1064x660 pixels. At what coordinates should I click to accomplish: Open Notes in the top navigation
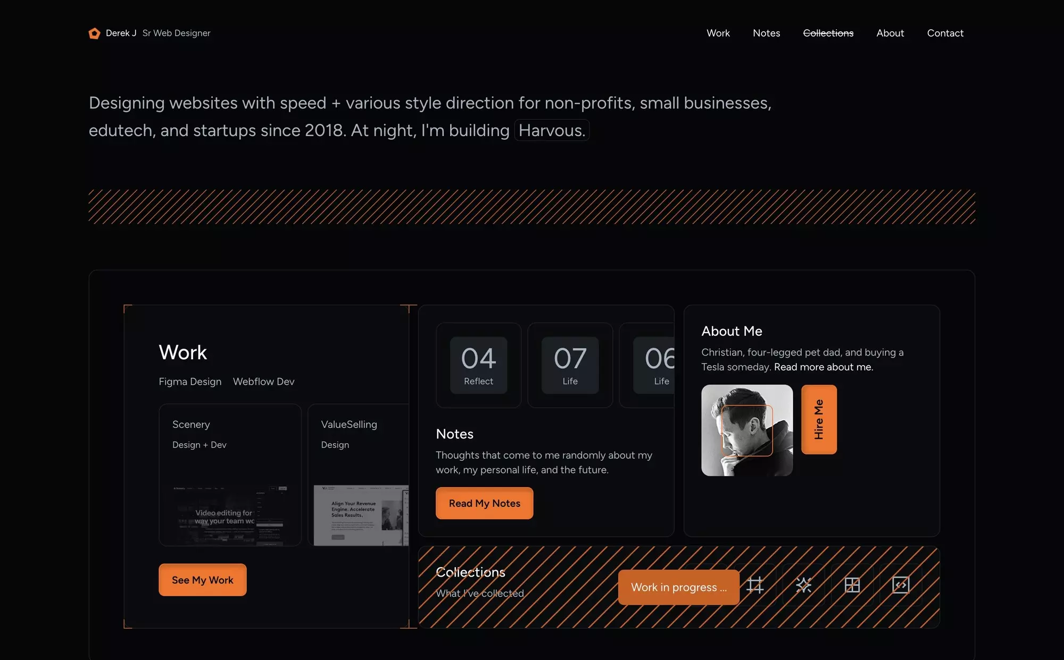pos(766,33)
